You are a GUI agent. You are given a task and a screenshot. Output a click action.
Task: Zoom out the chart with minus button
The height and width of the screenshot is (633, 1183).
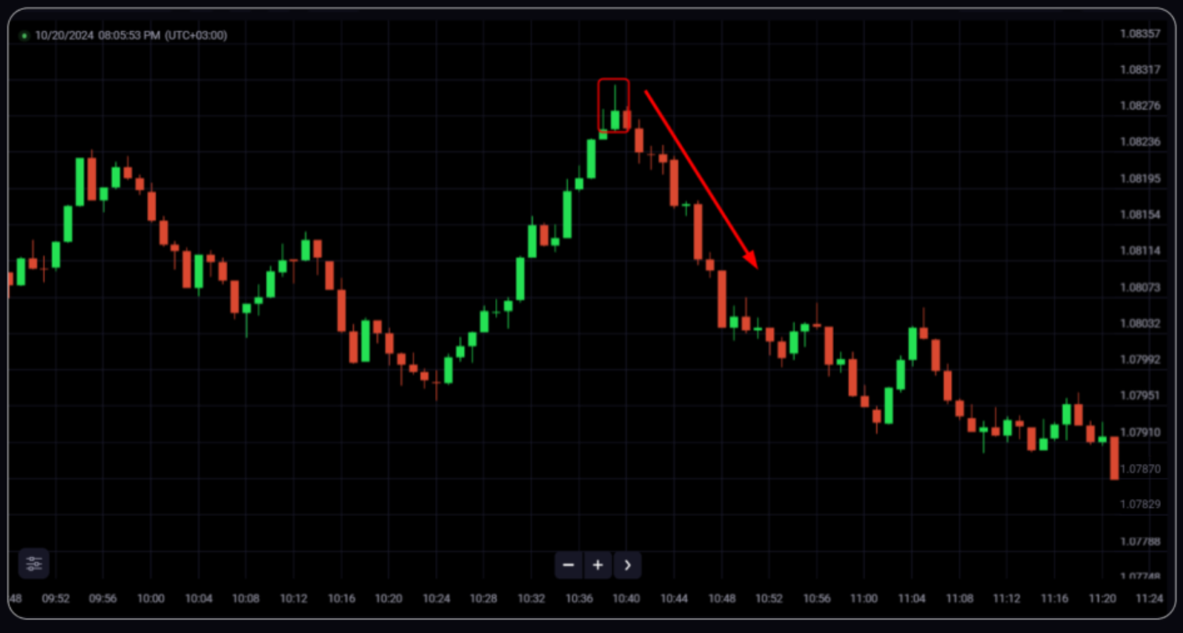[x=569, y=565]
